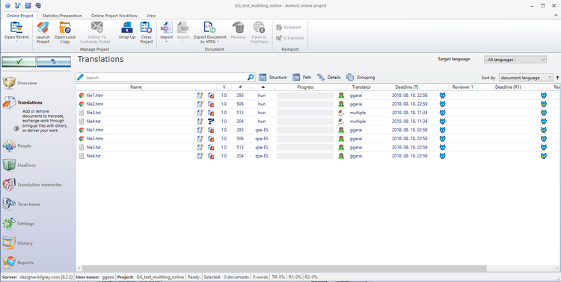
Task: Click the Translator column header
Action: pyautogui.click(x=361, y=87)
